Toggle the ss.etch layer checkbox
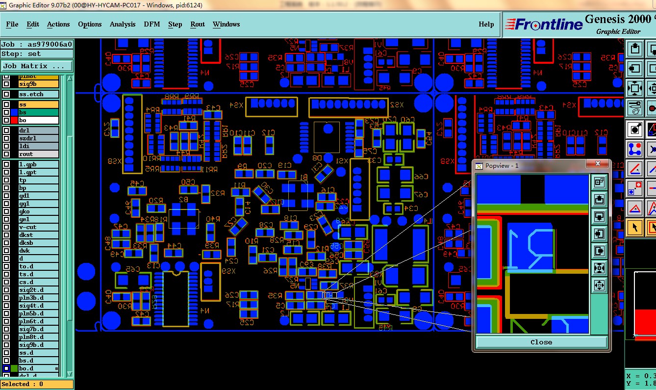Image resolution: width=656 pixels, height=390 pixels. pyautogui.click(x=6, y=94)
